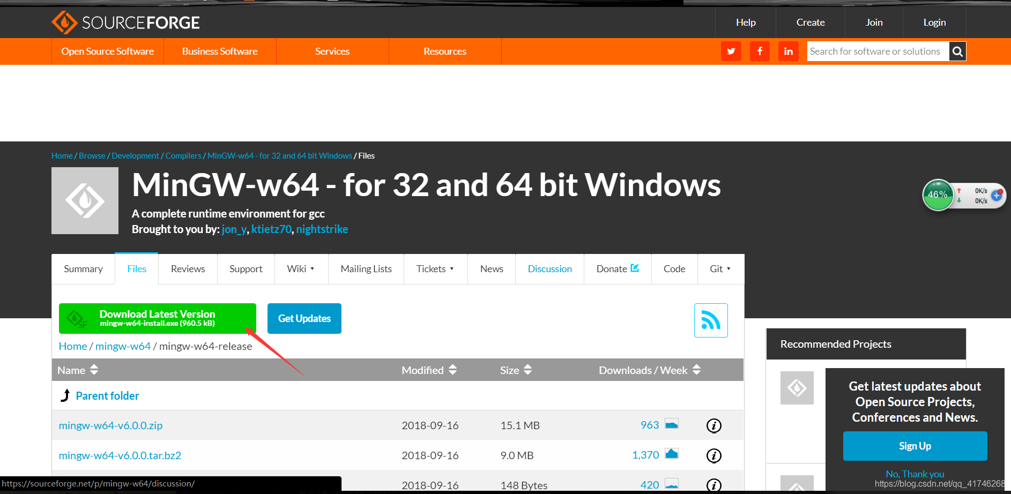Click Login in the top bar
Image resolution: width=1011 pixels, height=494 pixels.
(934, 23)
